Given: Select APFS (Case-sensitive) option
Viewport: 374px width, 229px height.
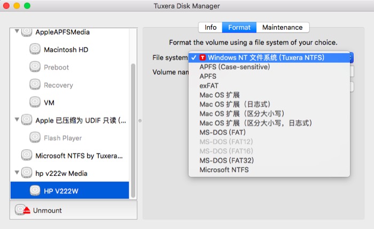Looking at the screenshot, I should click(x=235, y=67).
